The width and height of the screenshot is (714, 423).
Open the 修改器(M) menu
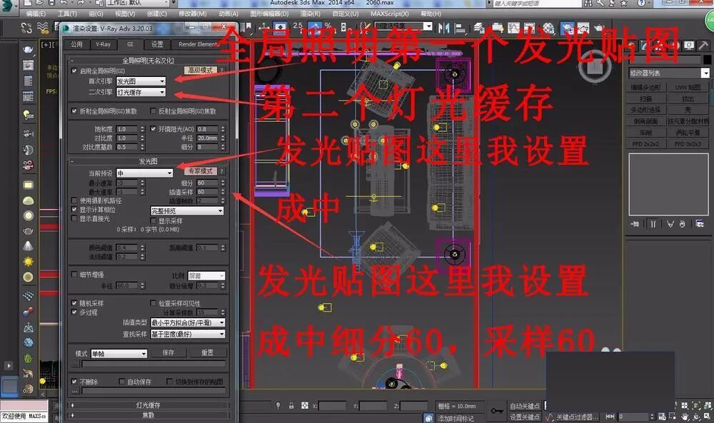(192, 14)
